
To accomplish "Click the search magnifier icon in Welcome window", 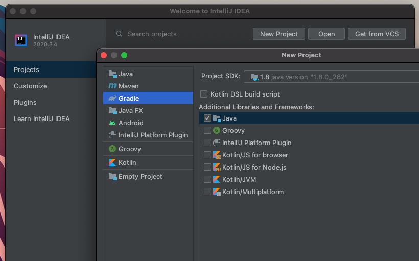I will [x=119, y=34].
